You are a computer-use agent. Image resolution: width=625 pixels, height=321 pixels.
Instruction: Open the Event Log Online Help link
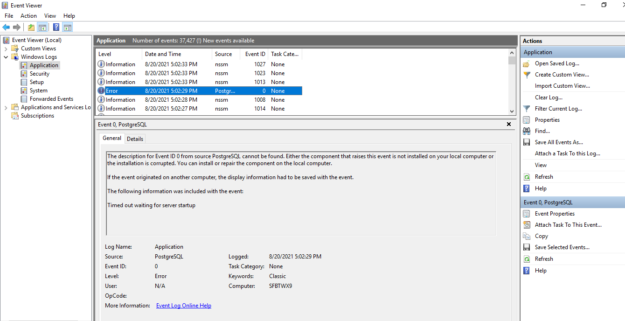click(183, 306)
